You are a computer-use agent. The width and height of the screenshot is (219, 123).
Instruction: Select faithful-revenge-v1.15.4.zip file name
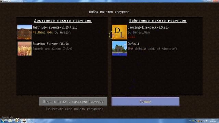[55, 27]
